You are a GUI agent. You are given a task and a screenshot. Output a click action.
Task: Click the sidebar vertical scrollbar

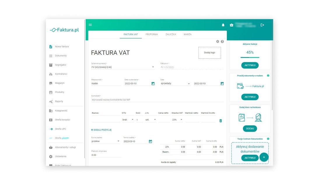[85, 89]
